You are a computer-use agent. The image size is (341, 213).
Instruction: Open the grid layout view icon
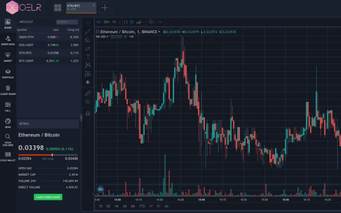point(58,8)
